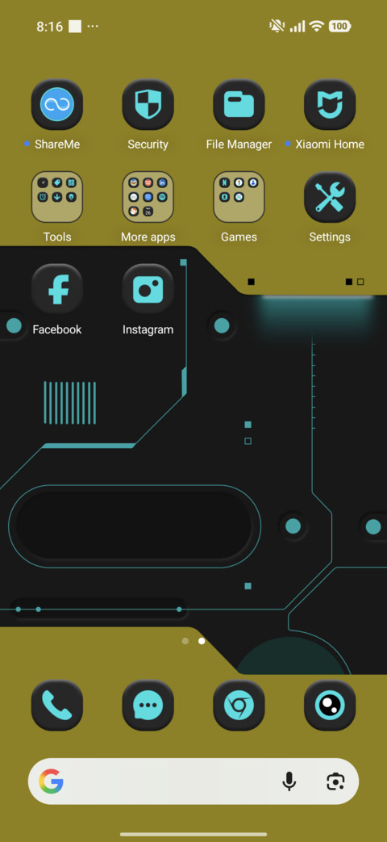The image size is (387, 842).
Task: Tap the 'ShareMe' label text
Action: pos(57,145)
